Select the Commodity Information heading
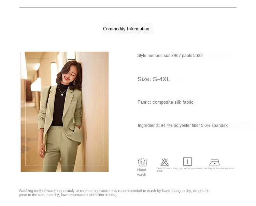 coord(126,29)
